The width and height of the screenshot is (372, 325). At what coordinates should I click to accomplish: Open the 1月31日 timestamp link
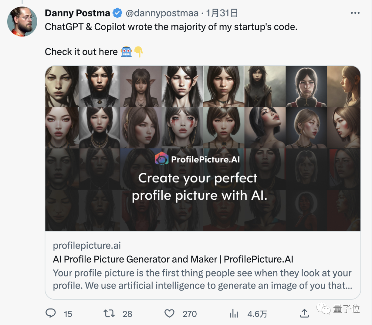point(222,13)
